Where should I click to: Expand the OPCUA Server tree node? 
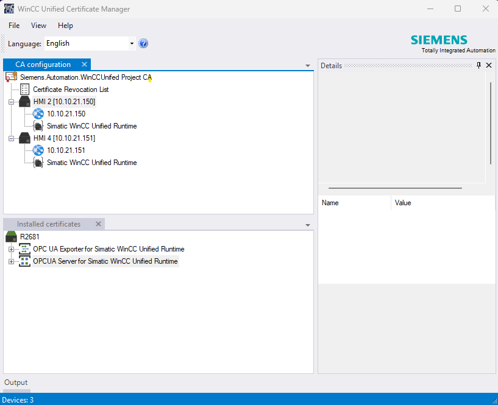(11, 261)
